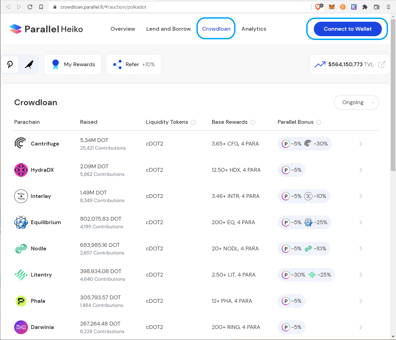This screenshot has width=396, height=340.
Task: Bookmark this page using the bookmark icon
Action: (41, 7)
